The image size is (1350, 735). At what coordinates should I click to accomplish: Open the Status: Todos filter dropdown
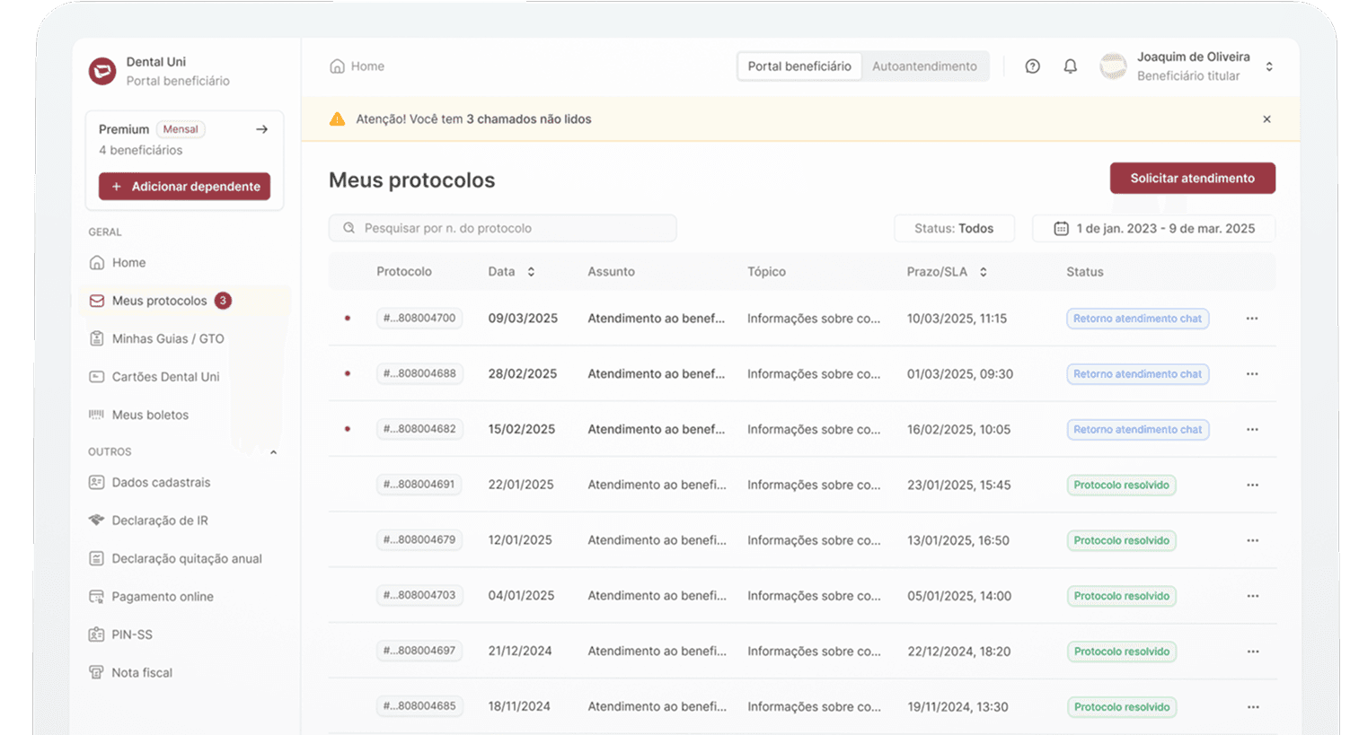tap(953, 229)
